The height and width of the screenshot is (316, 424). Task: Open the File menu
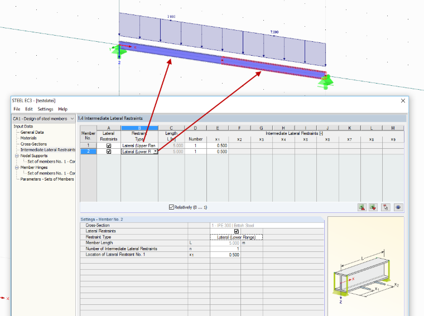point(17,109)
